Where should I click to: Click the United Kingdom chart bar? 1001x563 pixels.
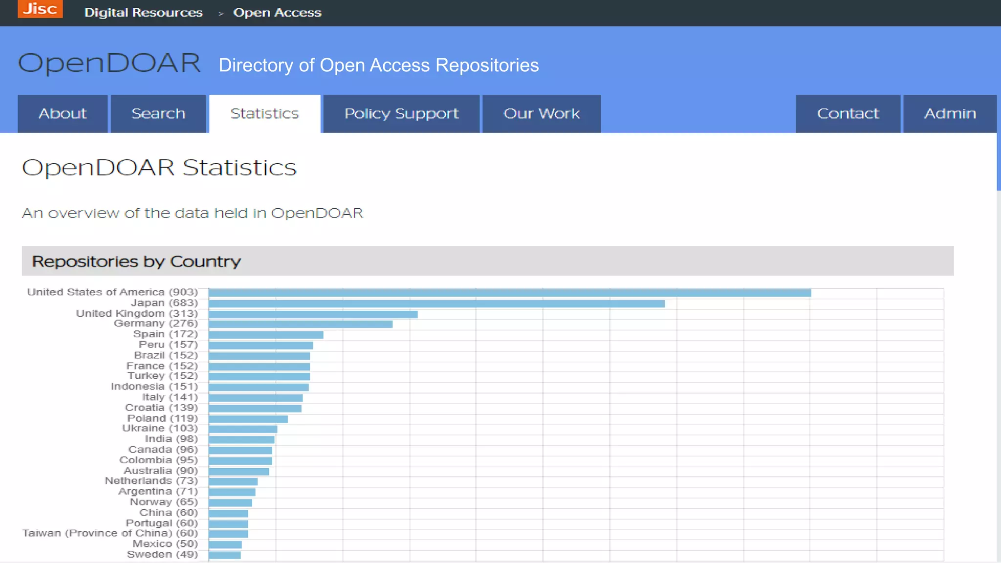[313, 314]
